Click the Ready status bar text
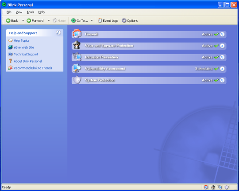This screenshot has height=191, width=239. point(6,187)
